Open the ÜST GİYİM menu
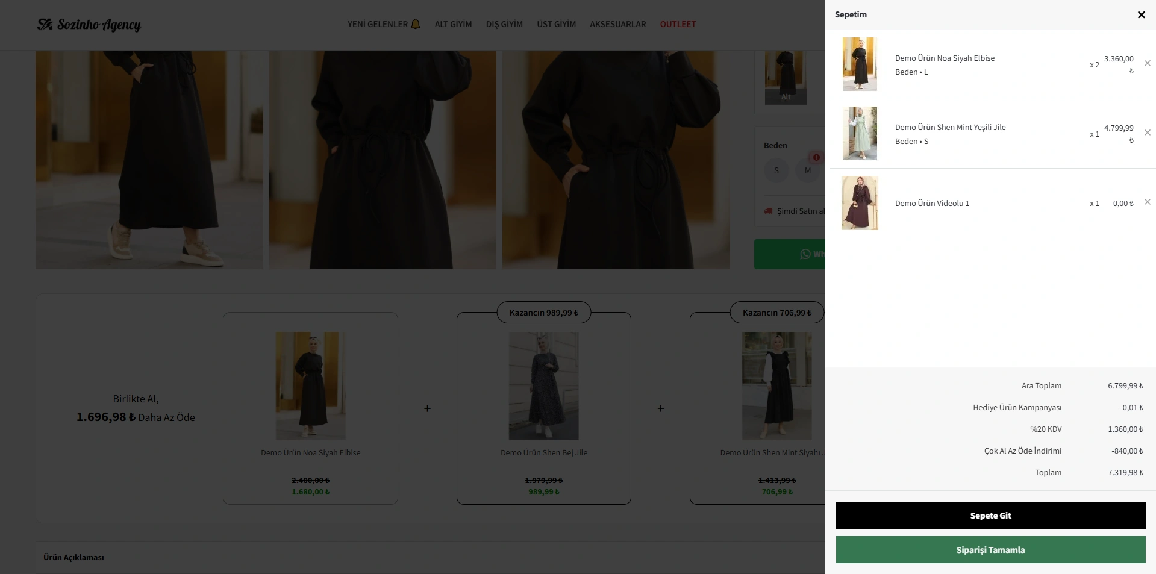 (x=556, y=25)
